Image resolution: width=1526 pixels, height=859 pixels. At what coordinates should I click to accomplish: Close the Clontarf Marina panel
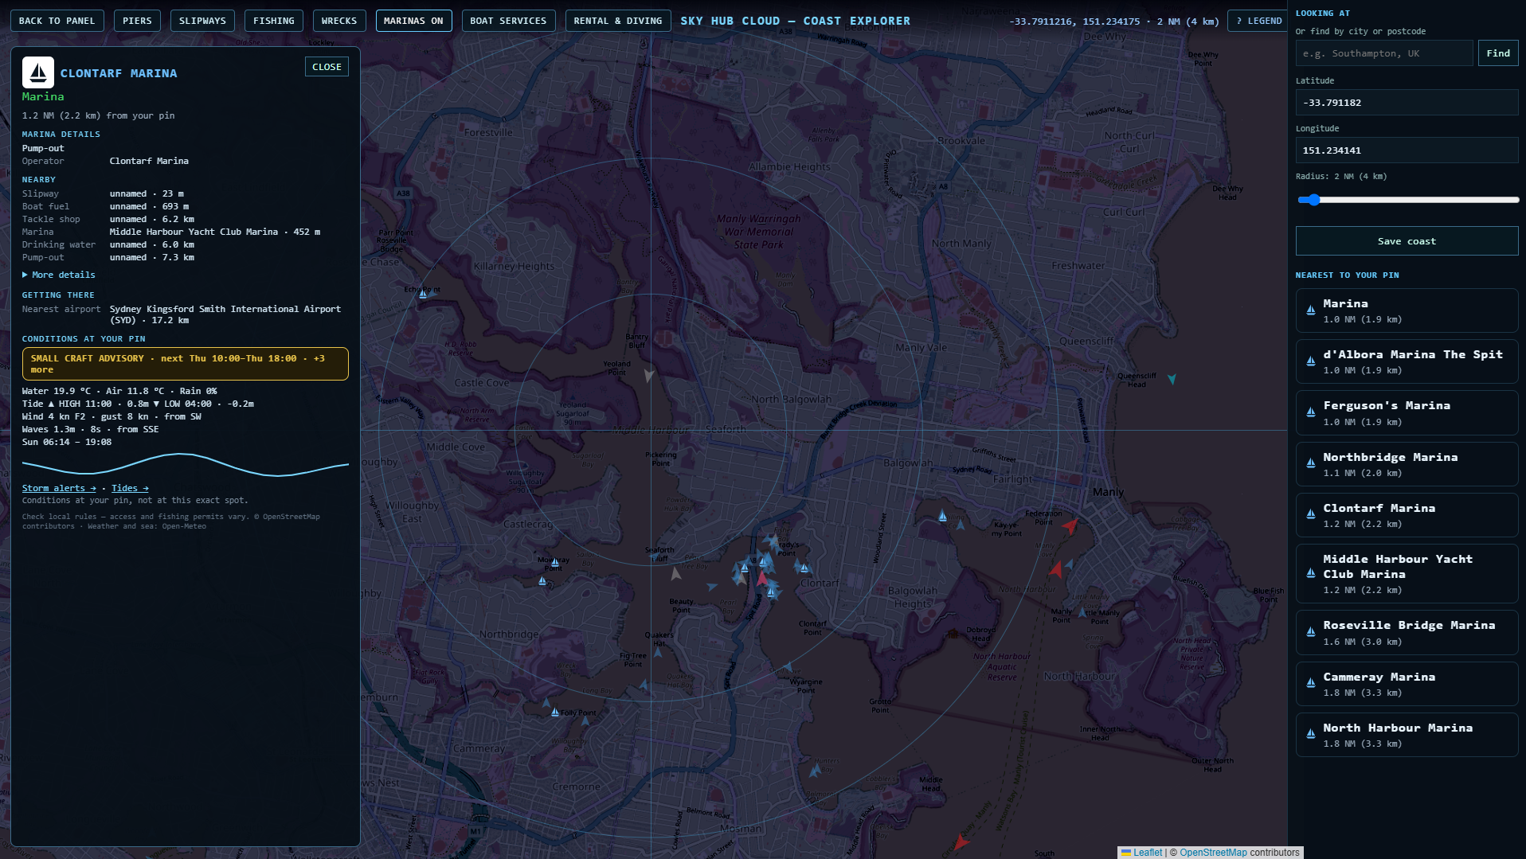tap(327, 67)
